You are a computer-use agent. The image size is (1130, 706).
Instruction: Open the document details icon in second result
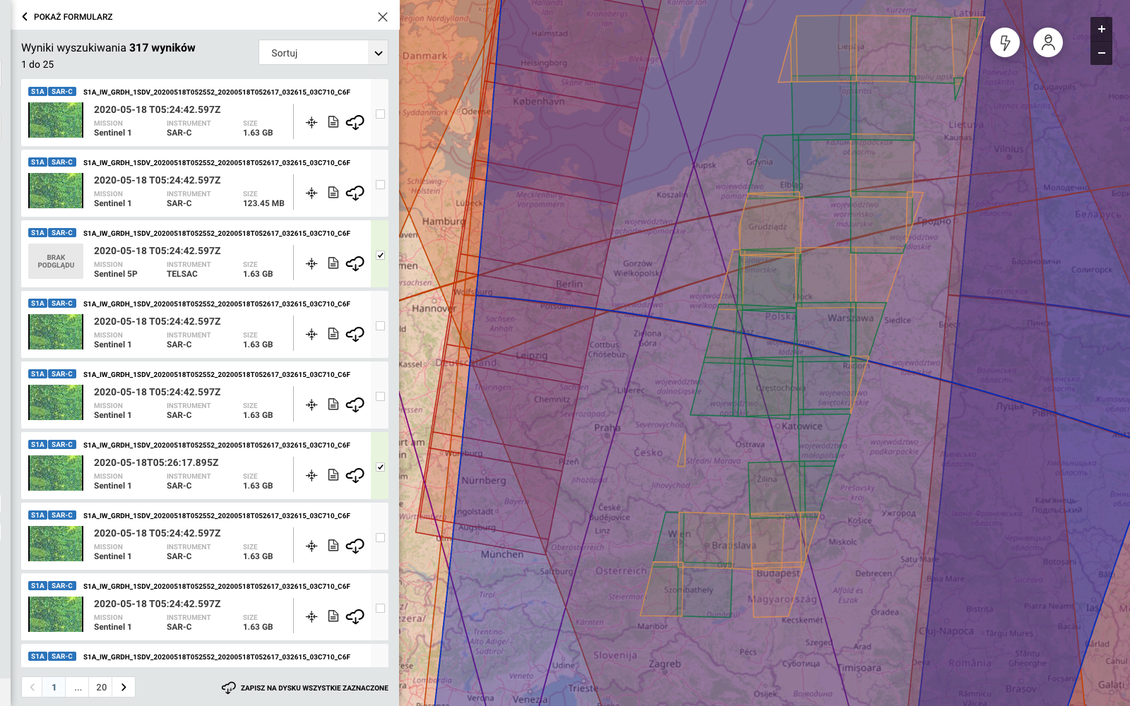click(x=333, y=193)
